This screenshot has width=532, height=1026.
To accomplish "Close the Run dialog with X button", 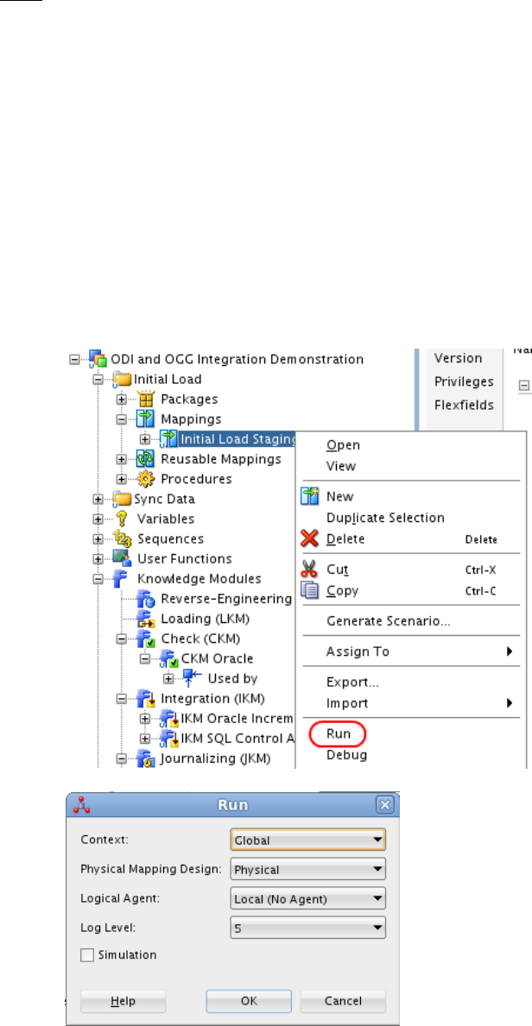I will (x=385, y=805).
